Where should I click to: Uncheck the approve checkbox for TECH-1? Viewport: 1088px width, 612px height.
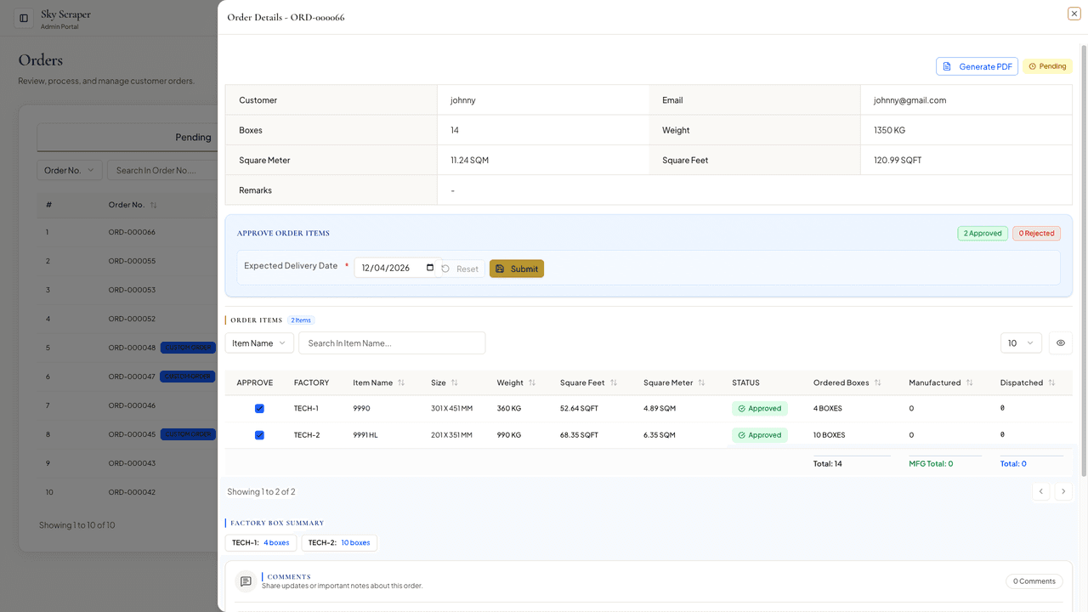(x=259, y=409)
